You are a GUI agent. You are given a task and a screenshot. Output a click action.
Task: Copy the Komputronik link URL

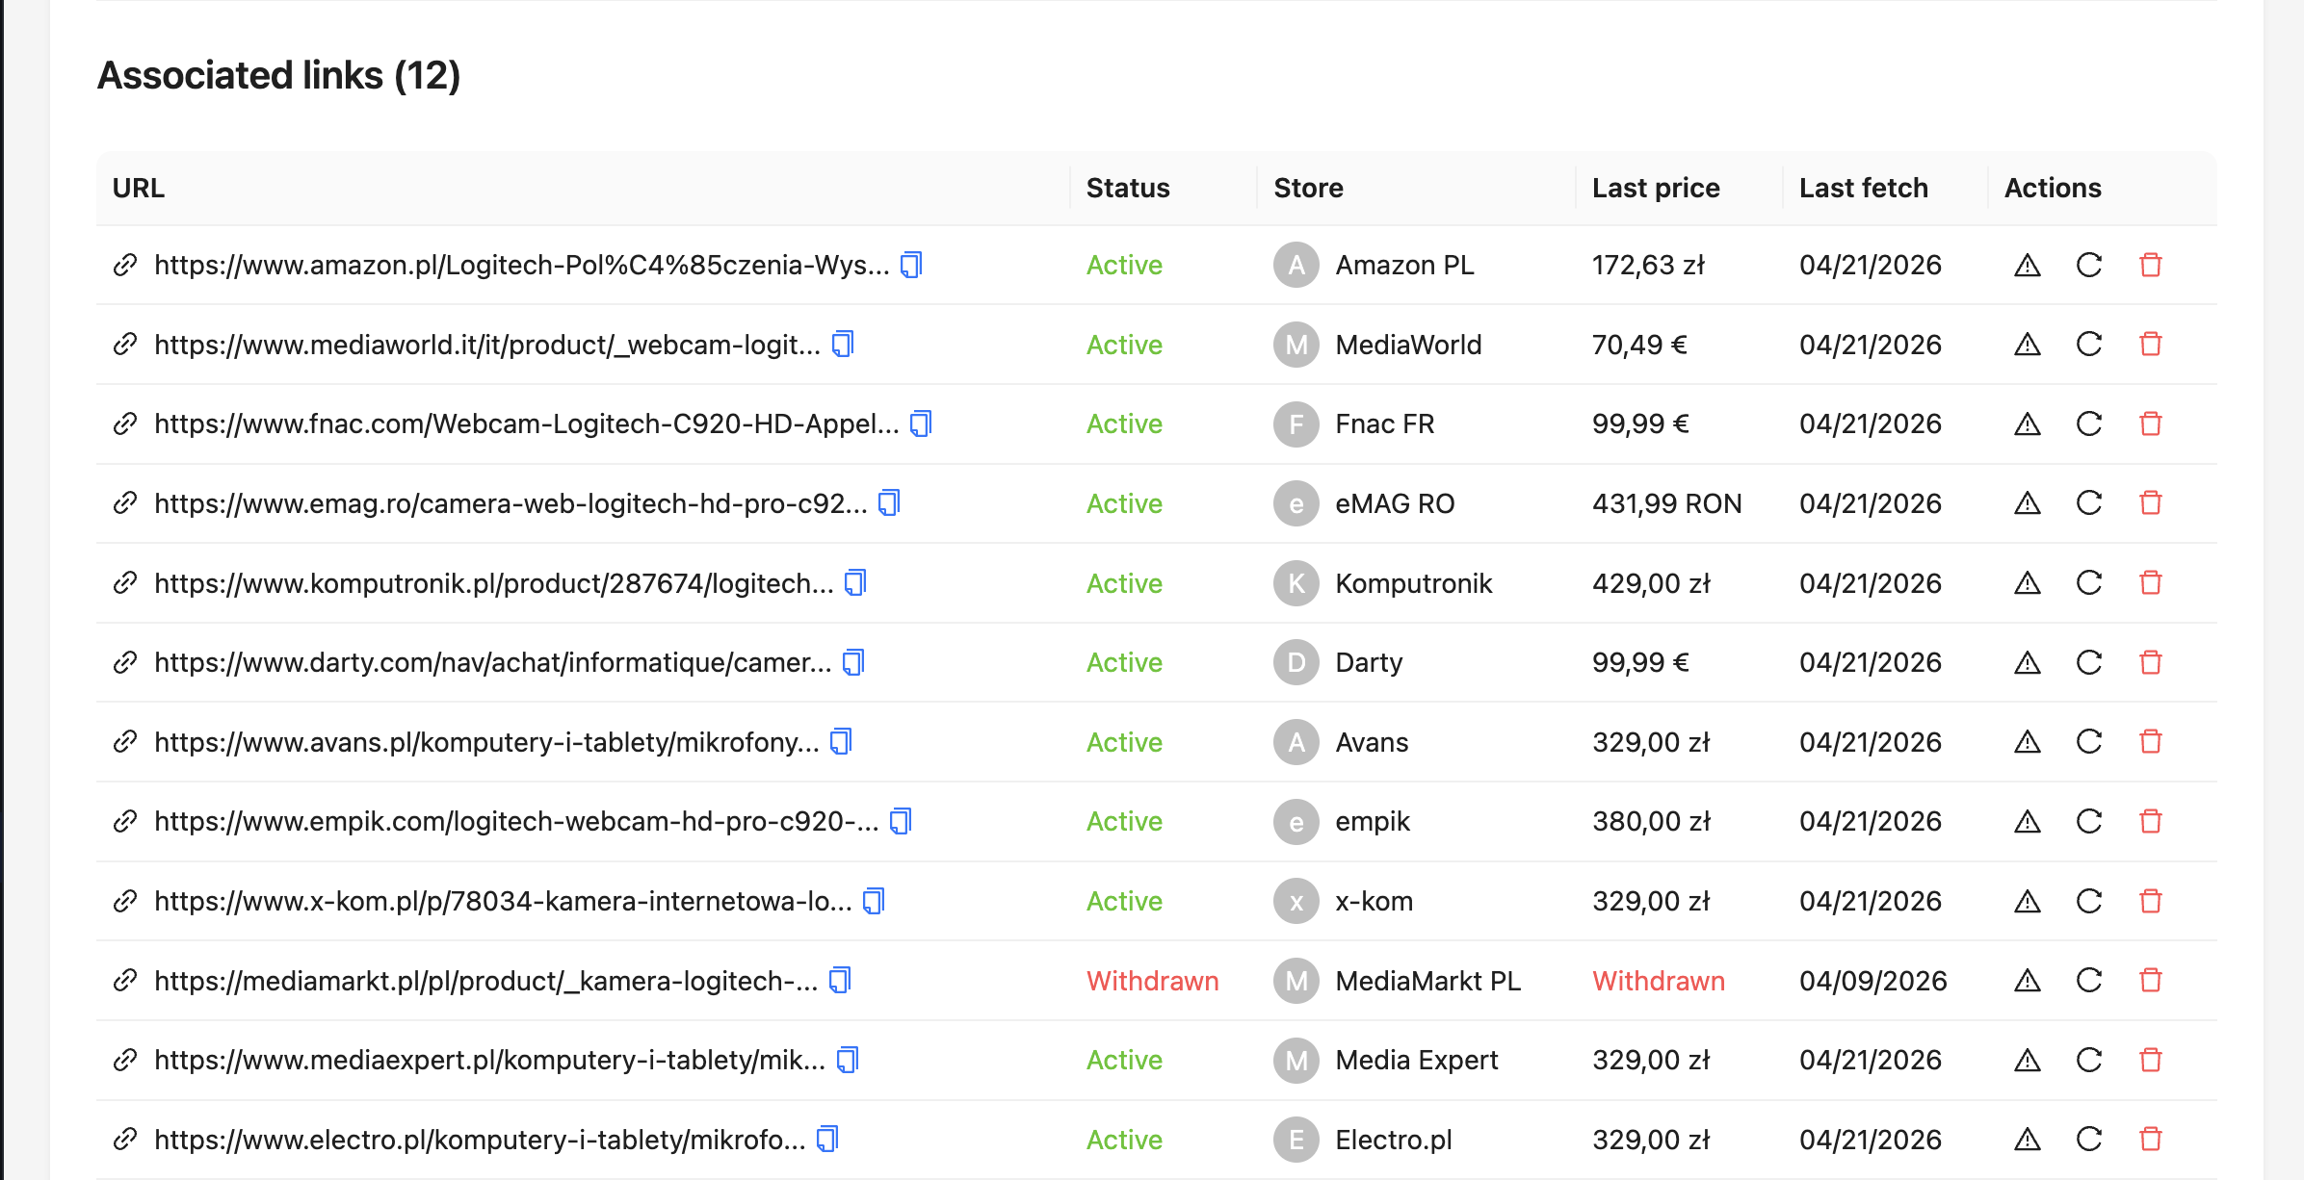(855, 583)
